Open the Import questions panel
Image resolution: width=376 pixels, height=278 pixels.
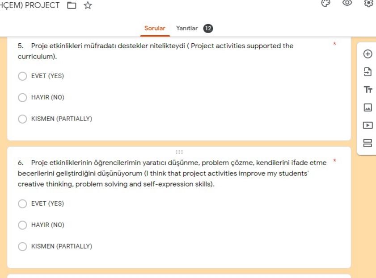tap(368, 72)
